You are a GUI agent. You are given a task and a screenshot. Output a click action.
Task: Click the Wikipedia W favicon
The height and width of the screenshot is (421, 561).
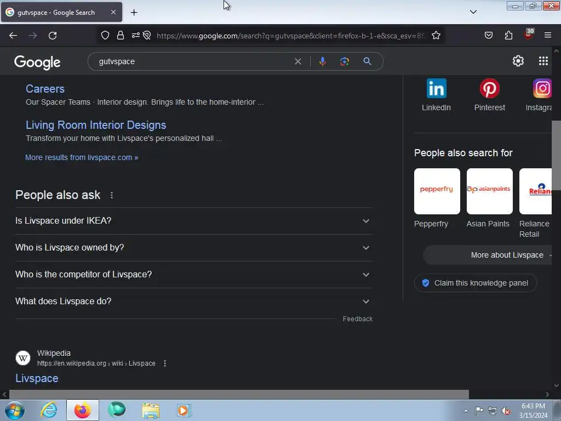(x=23, y=358)
